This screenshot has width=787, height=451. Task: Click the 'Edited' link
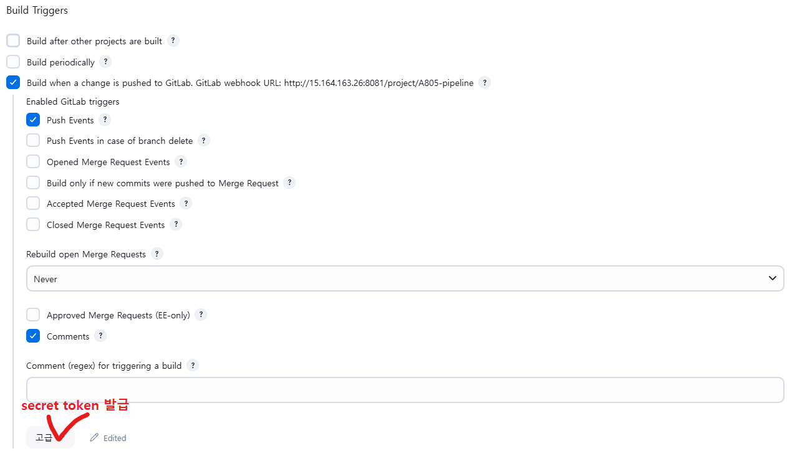[108, 437]
